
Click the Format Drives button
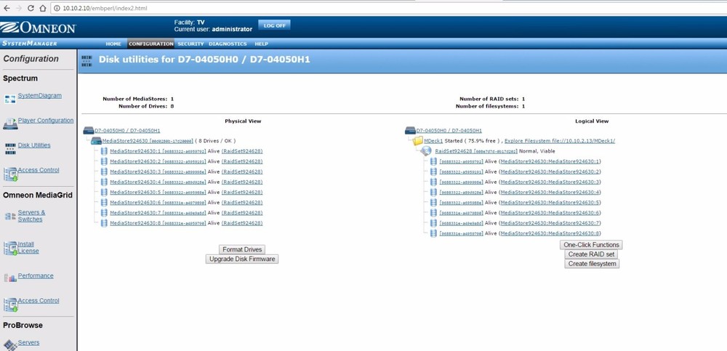[242, 249]
